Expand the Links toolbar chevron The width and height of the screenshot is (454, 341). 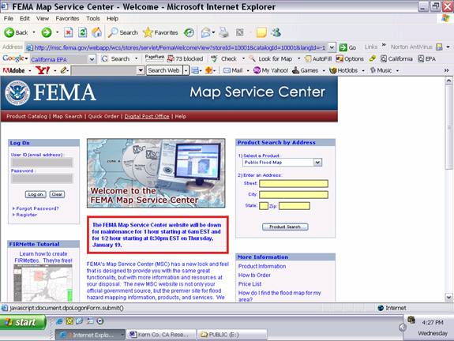[384, 45]
